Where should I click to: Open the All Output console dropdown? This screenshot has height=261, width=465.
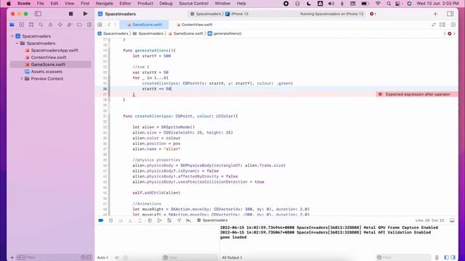coord(232,258)
